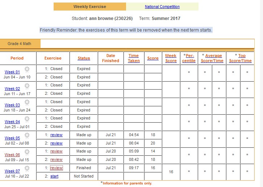Viewport: 263px width, 187px height.
Task: Review Week 06 exercise 2
Action: [x=57, y=159]
